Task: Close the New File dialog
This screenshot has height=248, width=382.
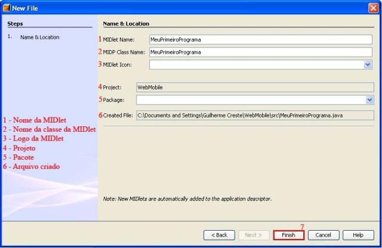Action: click(x=373, y=7)
